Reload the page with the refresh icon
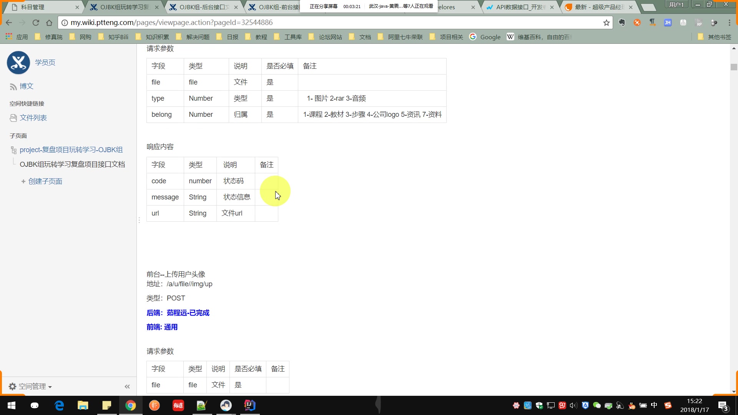The image size is (738, 415). point(36,23)
